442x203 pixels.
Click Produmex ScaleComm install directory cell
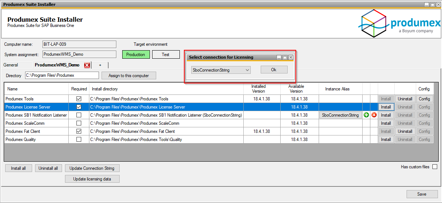166,123
